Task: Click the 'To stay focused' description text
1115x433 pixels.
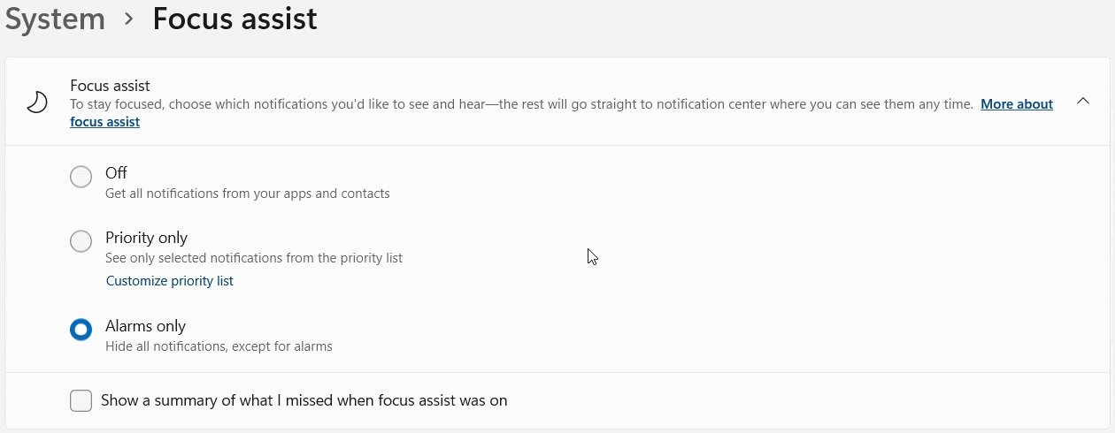Action: point(521,104)
